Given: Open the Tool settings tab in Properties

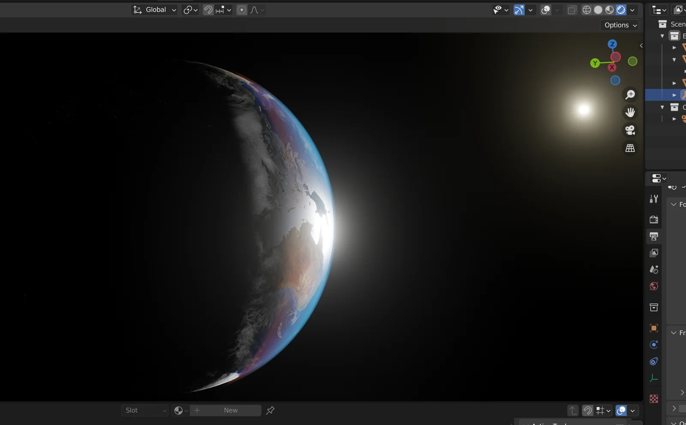Looking at the screenshot, I should tap(654, 198).
